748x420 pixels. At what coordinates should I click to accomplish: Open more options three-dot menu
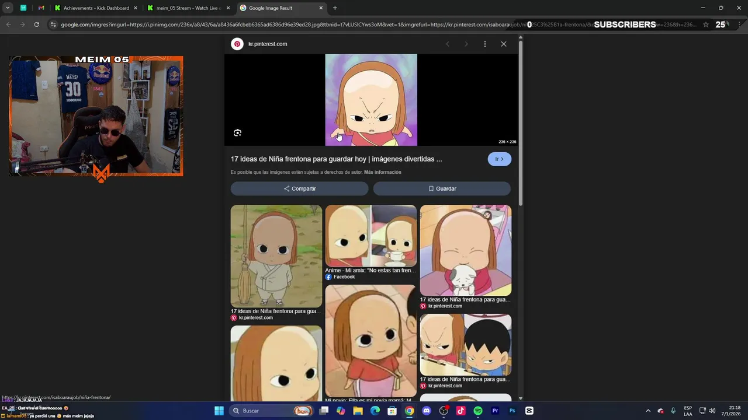484,44
